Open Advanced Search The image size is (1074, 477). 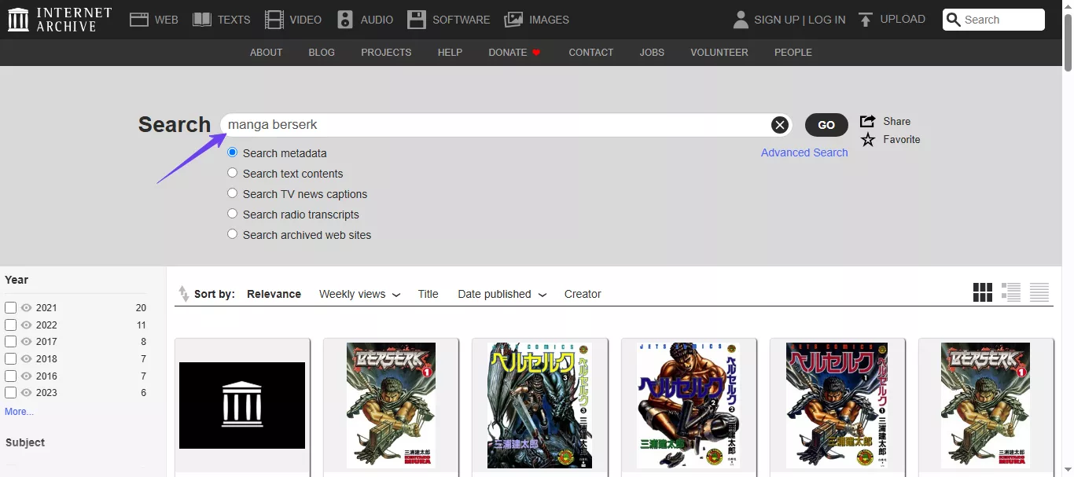coord(804,152)
